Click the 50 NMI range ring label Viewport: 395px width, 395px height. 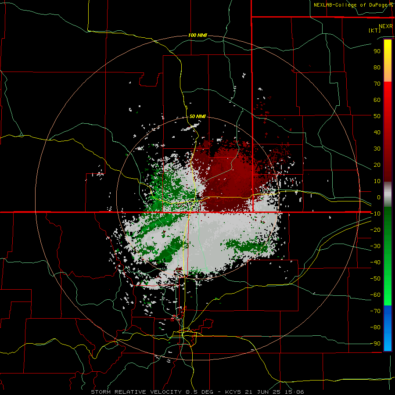coord(197,116)
